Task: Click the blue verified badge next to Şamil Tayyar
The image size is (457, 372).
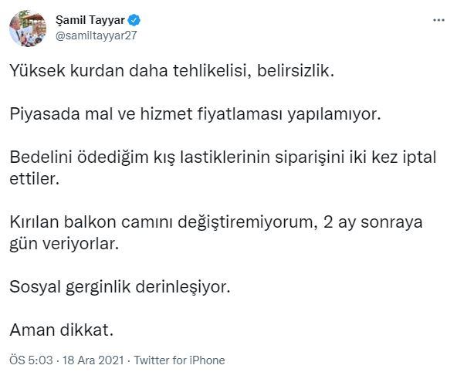Action: pyautogui.click(x=134, y=20)
